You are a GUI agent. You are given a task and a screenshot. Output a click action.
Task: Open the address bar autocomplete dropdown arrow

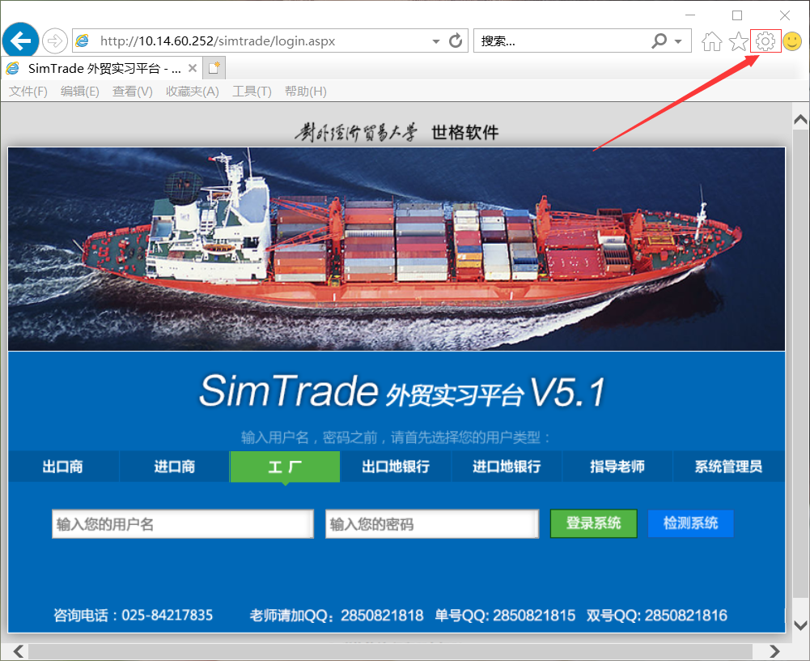[x=436, y=41]
